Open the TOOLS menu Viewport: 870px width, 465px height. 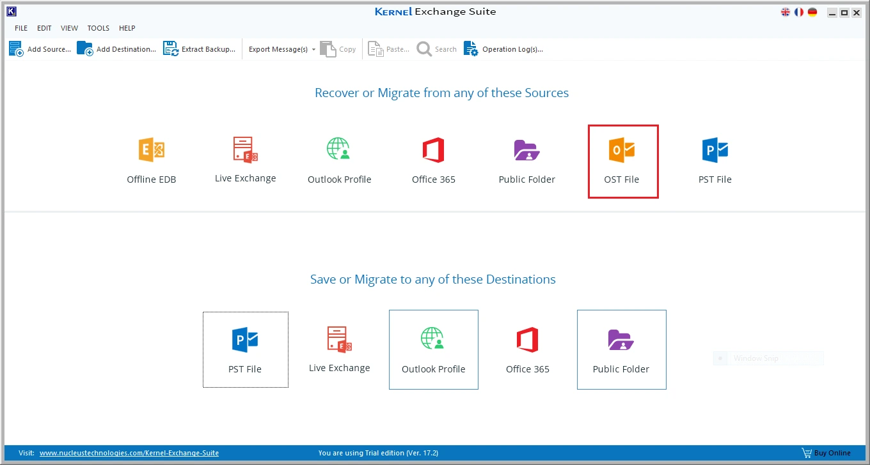coord(99,28)
